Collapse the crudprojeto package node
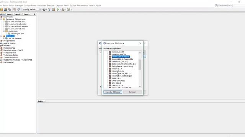The image size is (245, 137). click(4, 31)
